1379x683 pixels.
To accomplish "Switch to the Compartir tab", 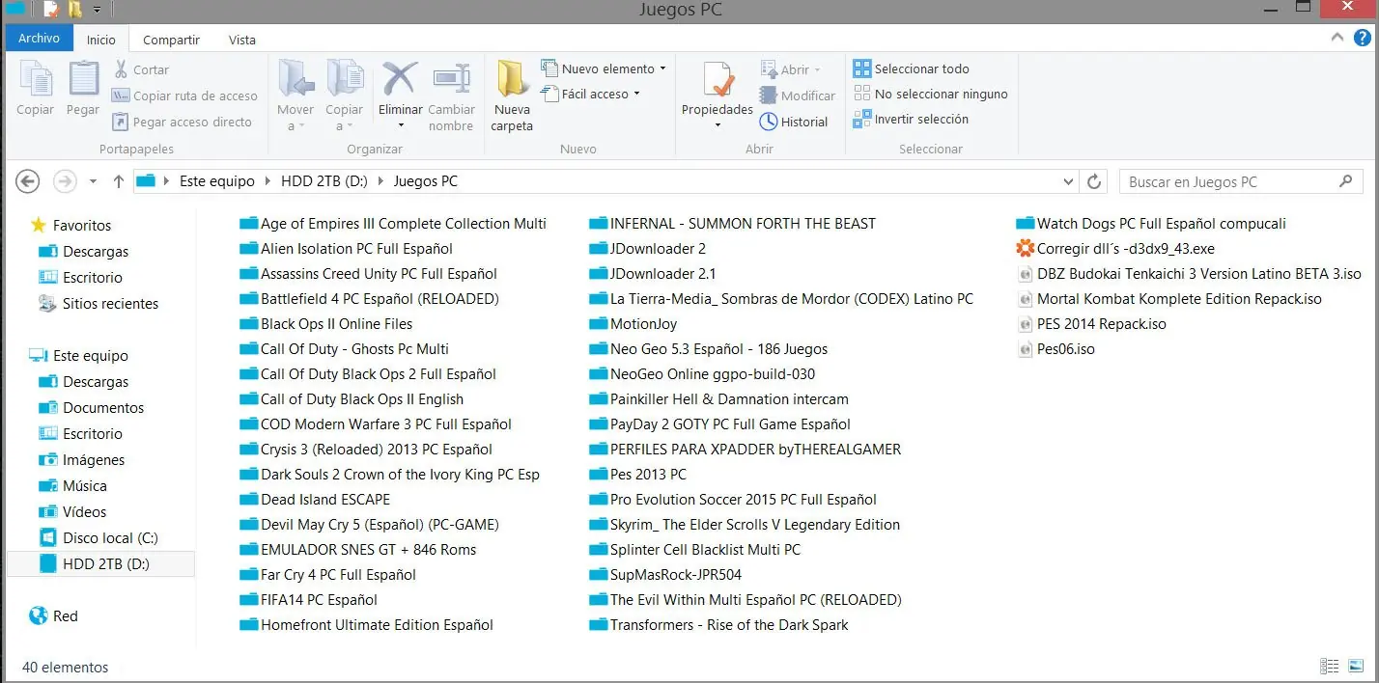I will 171,40.
